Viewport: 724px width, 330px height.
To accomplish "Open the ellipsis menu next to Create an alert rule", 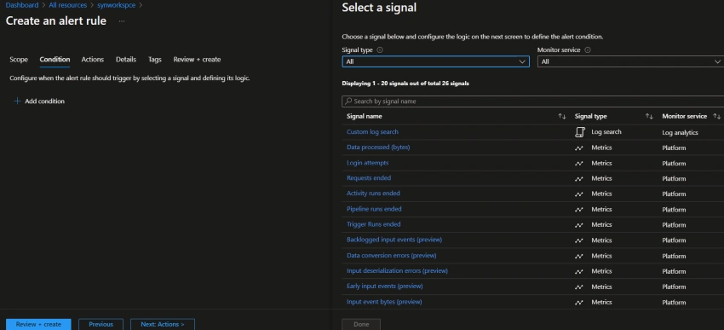I will click(122, 21).
